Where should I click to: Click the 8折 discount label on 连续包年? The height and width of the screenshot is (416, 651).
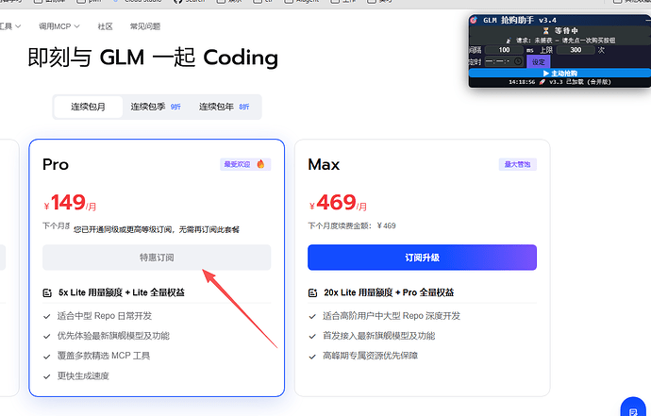[x=244, y=108]
